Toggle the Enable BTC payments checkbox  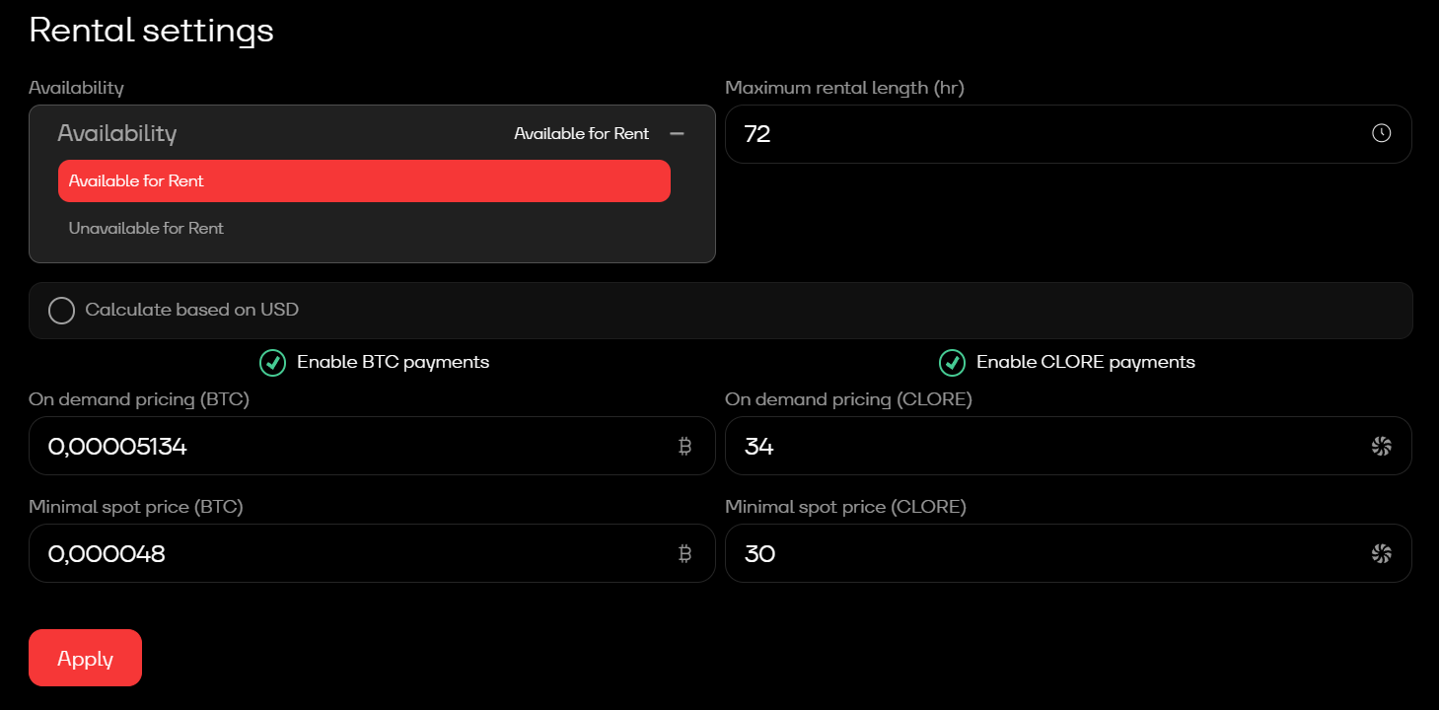pyautogui.click(x=272, y=363)
